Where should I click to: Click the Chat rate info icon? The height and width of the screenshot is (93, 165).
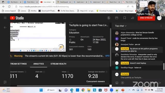click(x=44, y=72)
